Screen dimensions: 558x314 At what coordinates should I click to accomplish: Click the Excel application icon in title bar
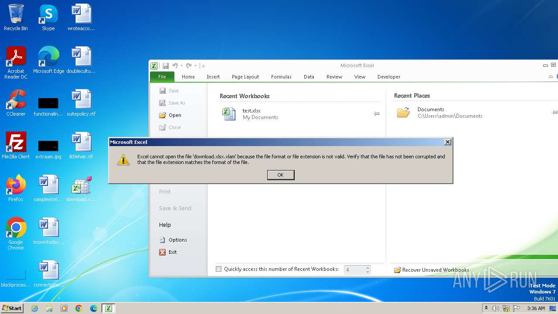coord(154,66)
